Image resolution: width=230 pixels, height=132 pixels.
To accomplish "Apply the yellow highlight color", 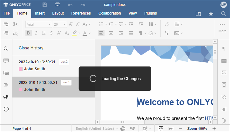I will pos(74,33).
